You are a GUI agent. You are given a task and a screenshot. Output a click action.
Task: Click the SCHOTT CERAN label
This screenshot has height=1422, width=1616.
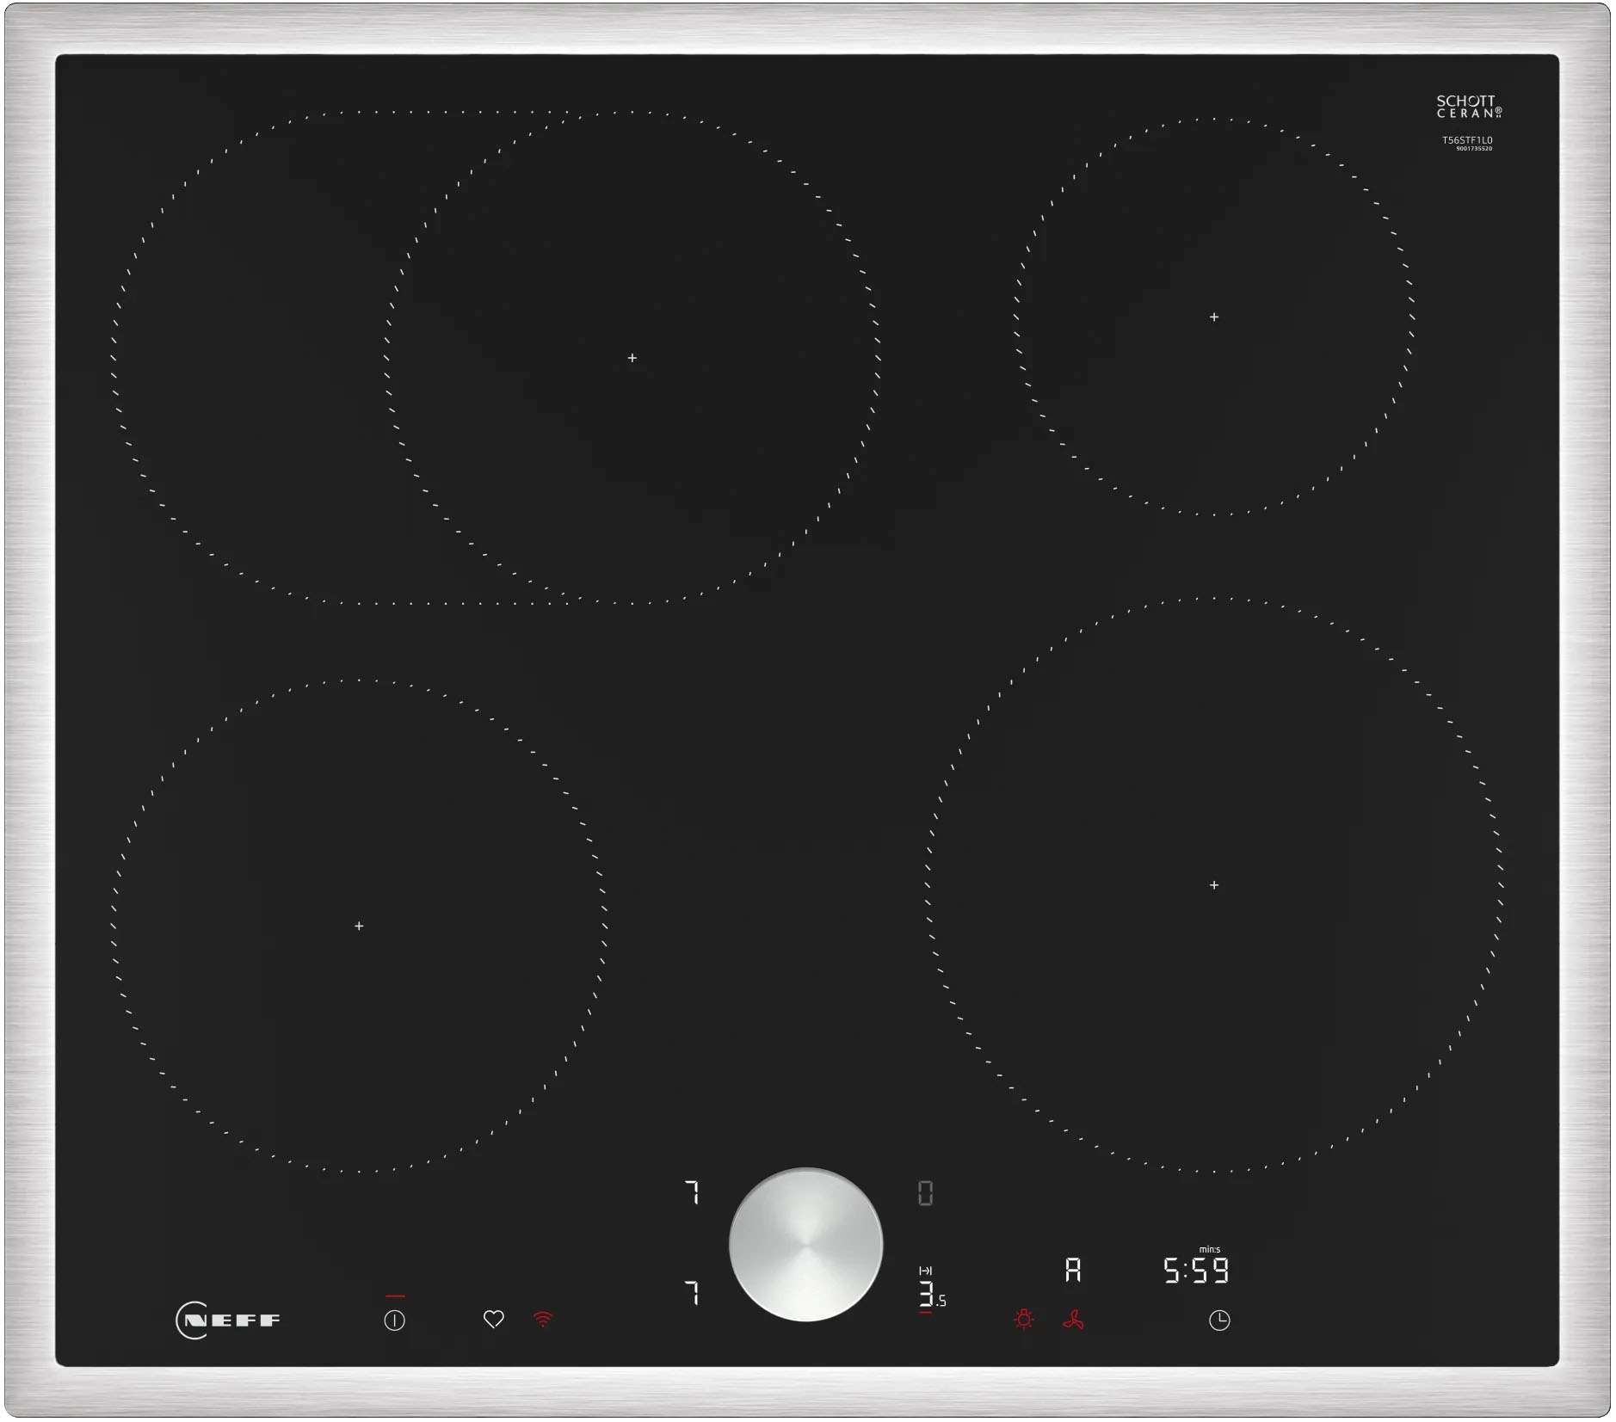tap(1469, 106)
